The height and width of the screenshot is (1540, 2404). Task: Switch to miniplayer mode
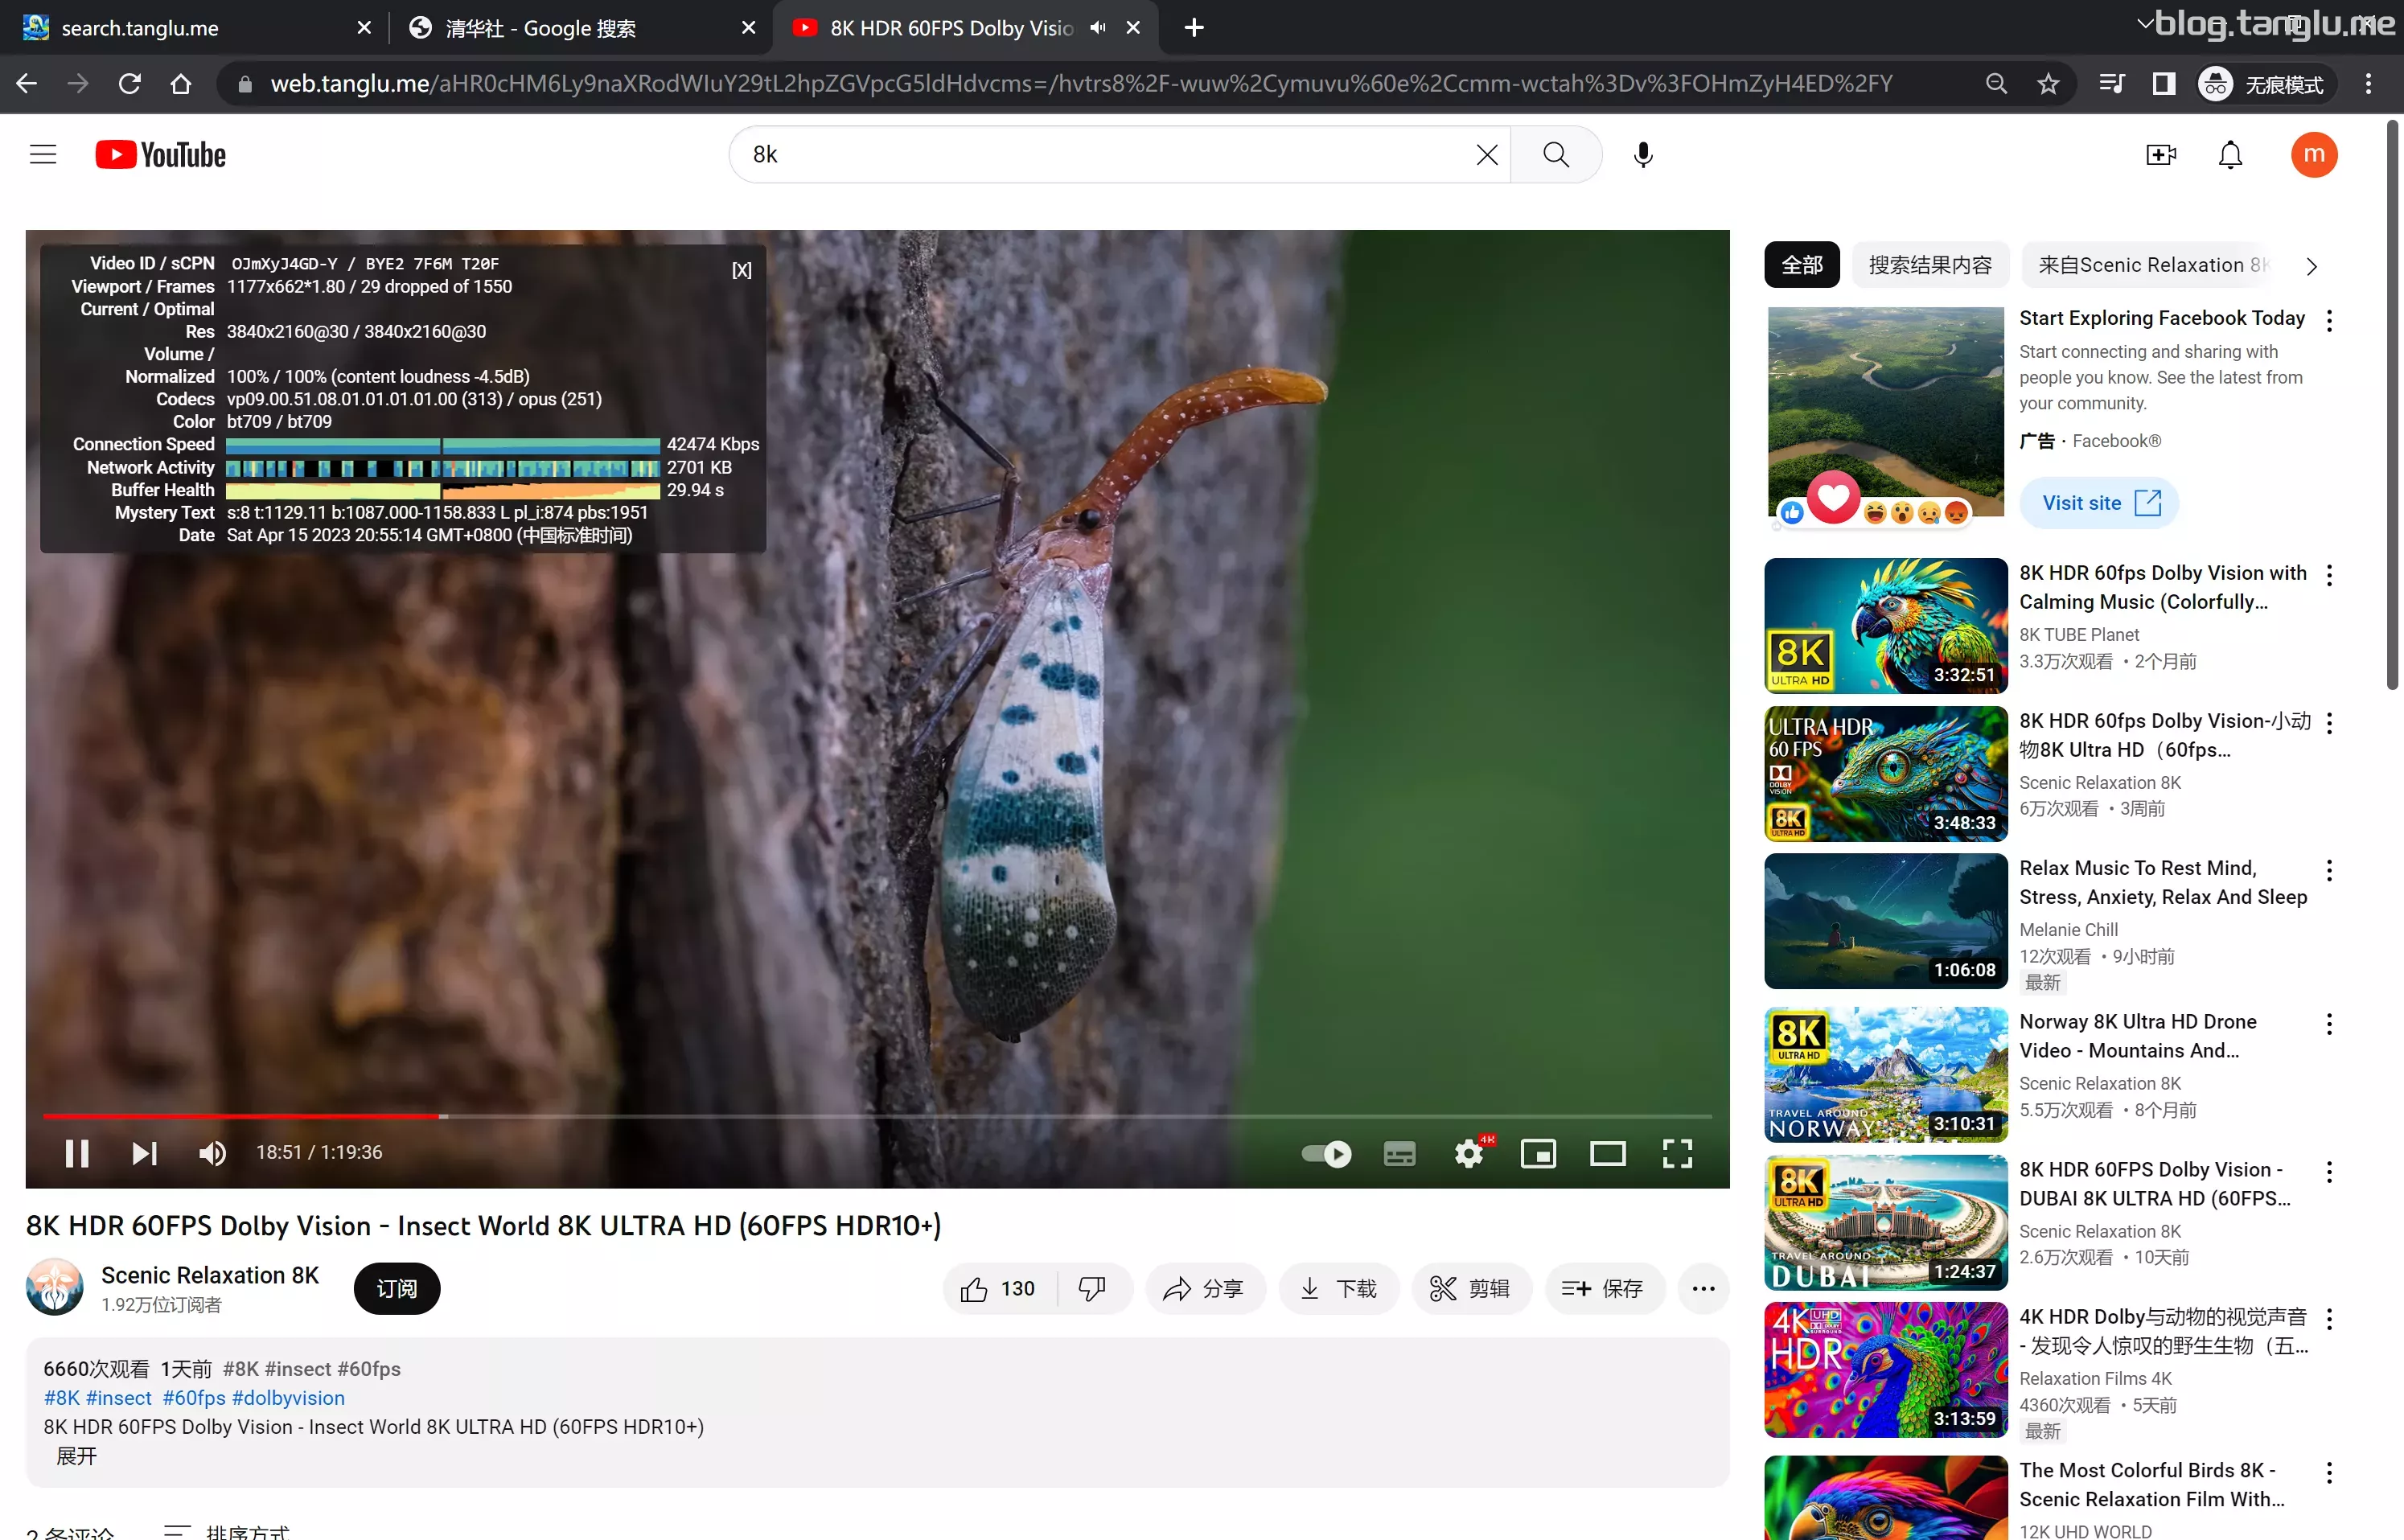click(1538, 1153)
